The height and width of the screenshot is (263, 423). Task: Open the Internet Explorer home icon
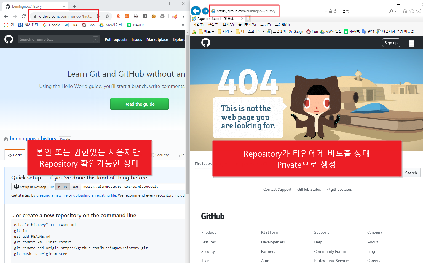click(405, 11)
